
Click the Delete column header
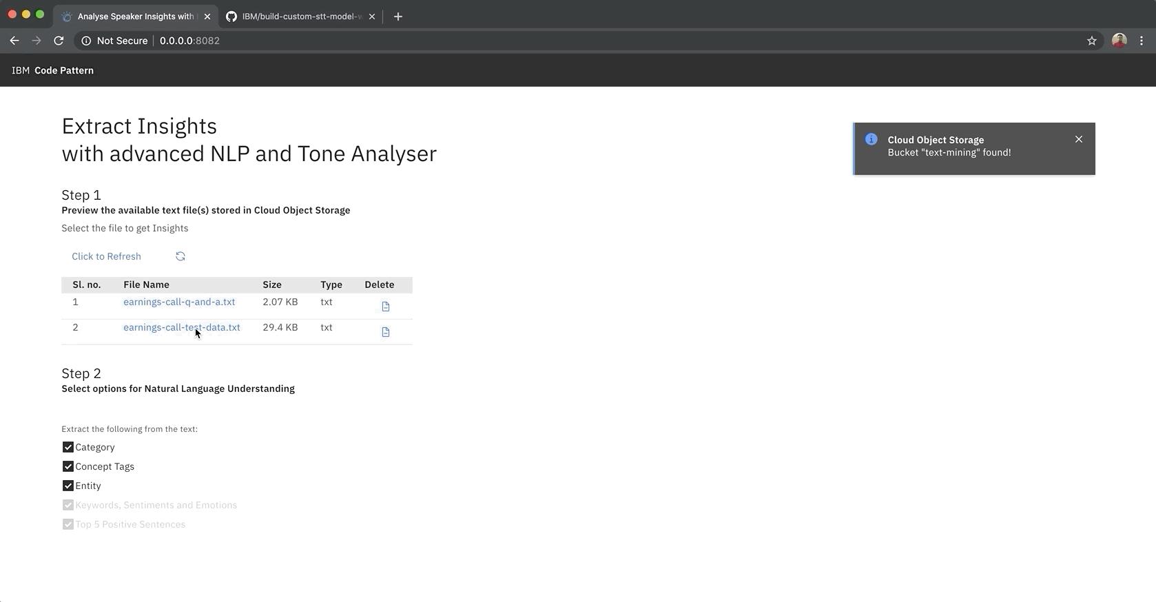pos(380,284)
